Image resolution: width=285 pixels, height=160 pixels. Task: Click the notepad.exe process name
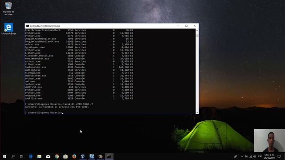33,96
